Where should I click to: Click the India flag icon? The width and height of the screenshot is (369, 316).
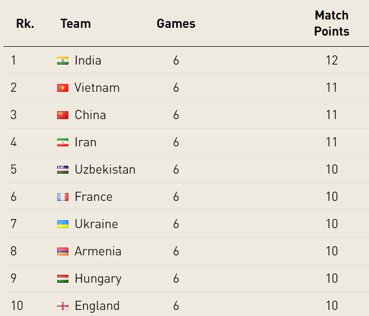tap(63, 61)
